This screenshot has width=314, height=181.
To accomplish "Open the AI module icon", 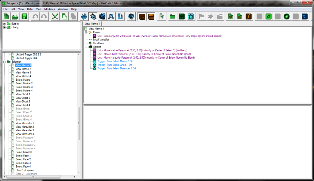I will point(131,17).
